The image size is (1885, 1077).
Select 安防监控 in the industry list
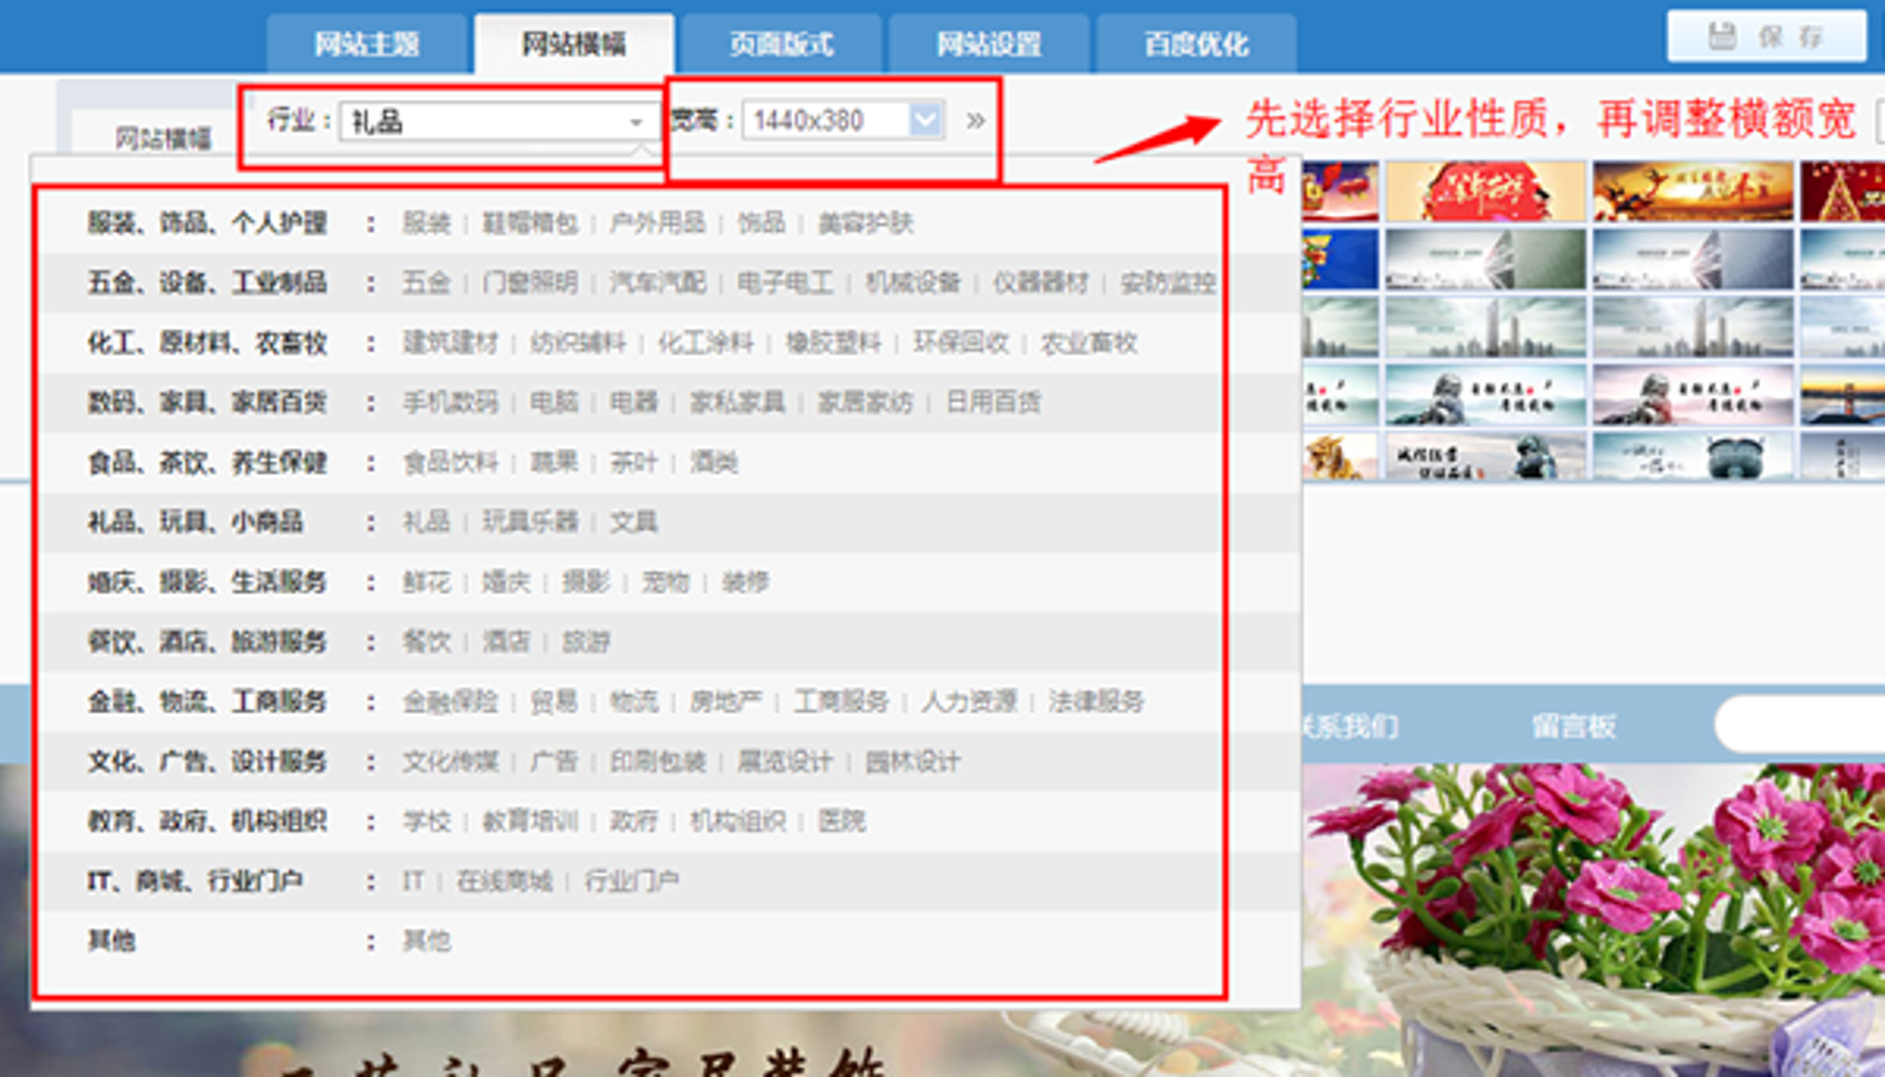tap(1168, 283)
